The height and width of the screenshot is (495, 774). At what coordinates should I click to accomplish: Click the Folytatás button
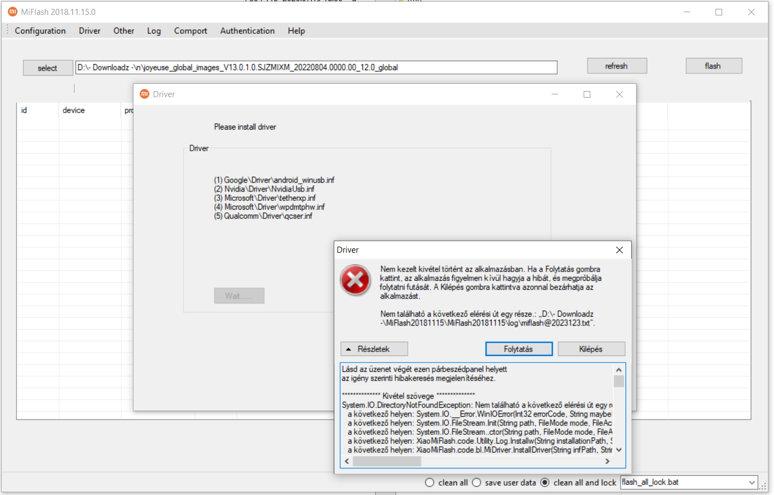tap(519, 349)
